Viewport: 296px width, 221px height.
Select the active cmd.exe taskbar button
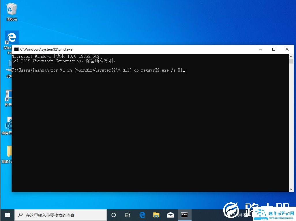[x=184, y=215]
